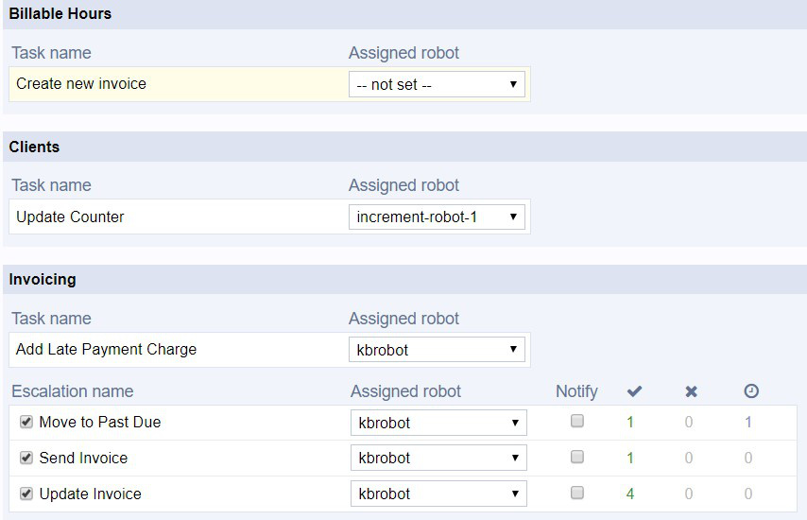Click the pending clock column icon

pyautogui.click(x=751, y=391)
